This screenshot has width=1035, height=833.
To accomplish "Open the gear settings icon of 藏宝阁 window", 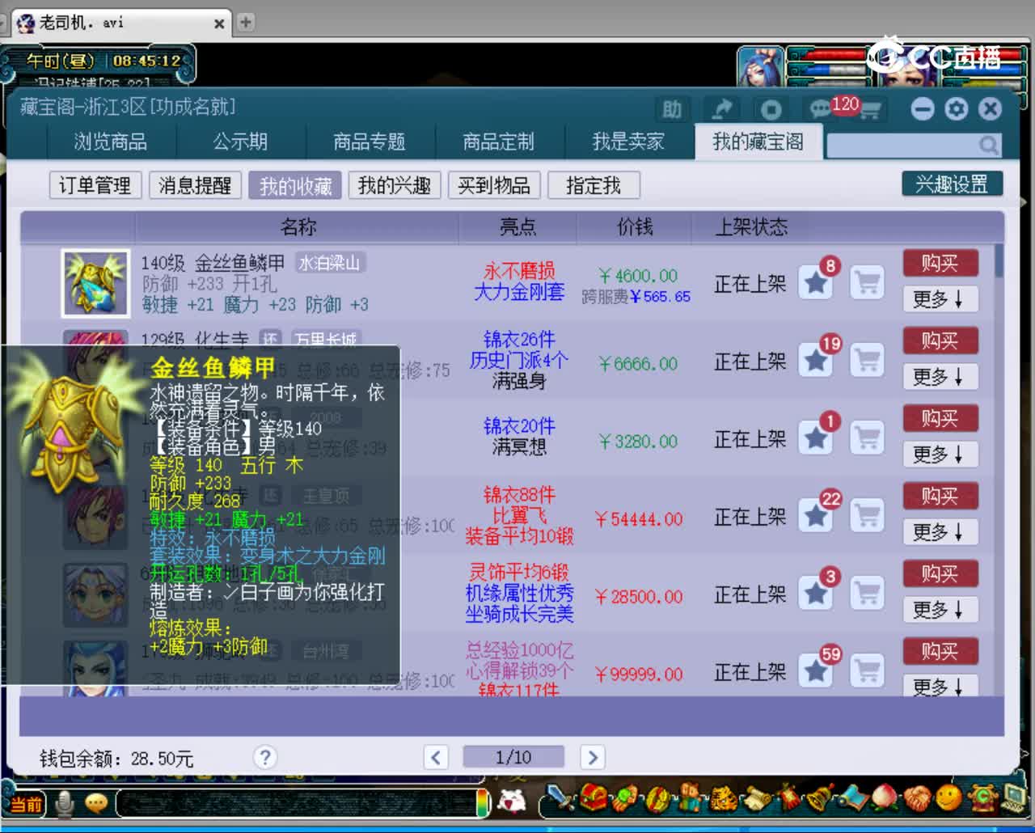I will click(956, 109).
